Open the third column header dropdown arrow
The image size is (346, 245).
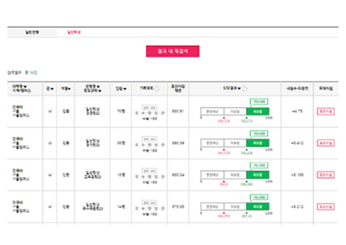click(x=69, y=89)
